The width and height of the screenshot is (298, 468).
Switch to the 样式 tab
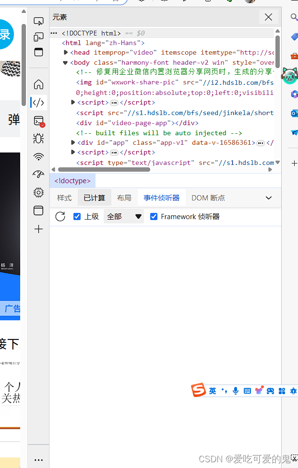(x=64, y=198)
